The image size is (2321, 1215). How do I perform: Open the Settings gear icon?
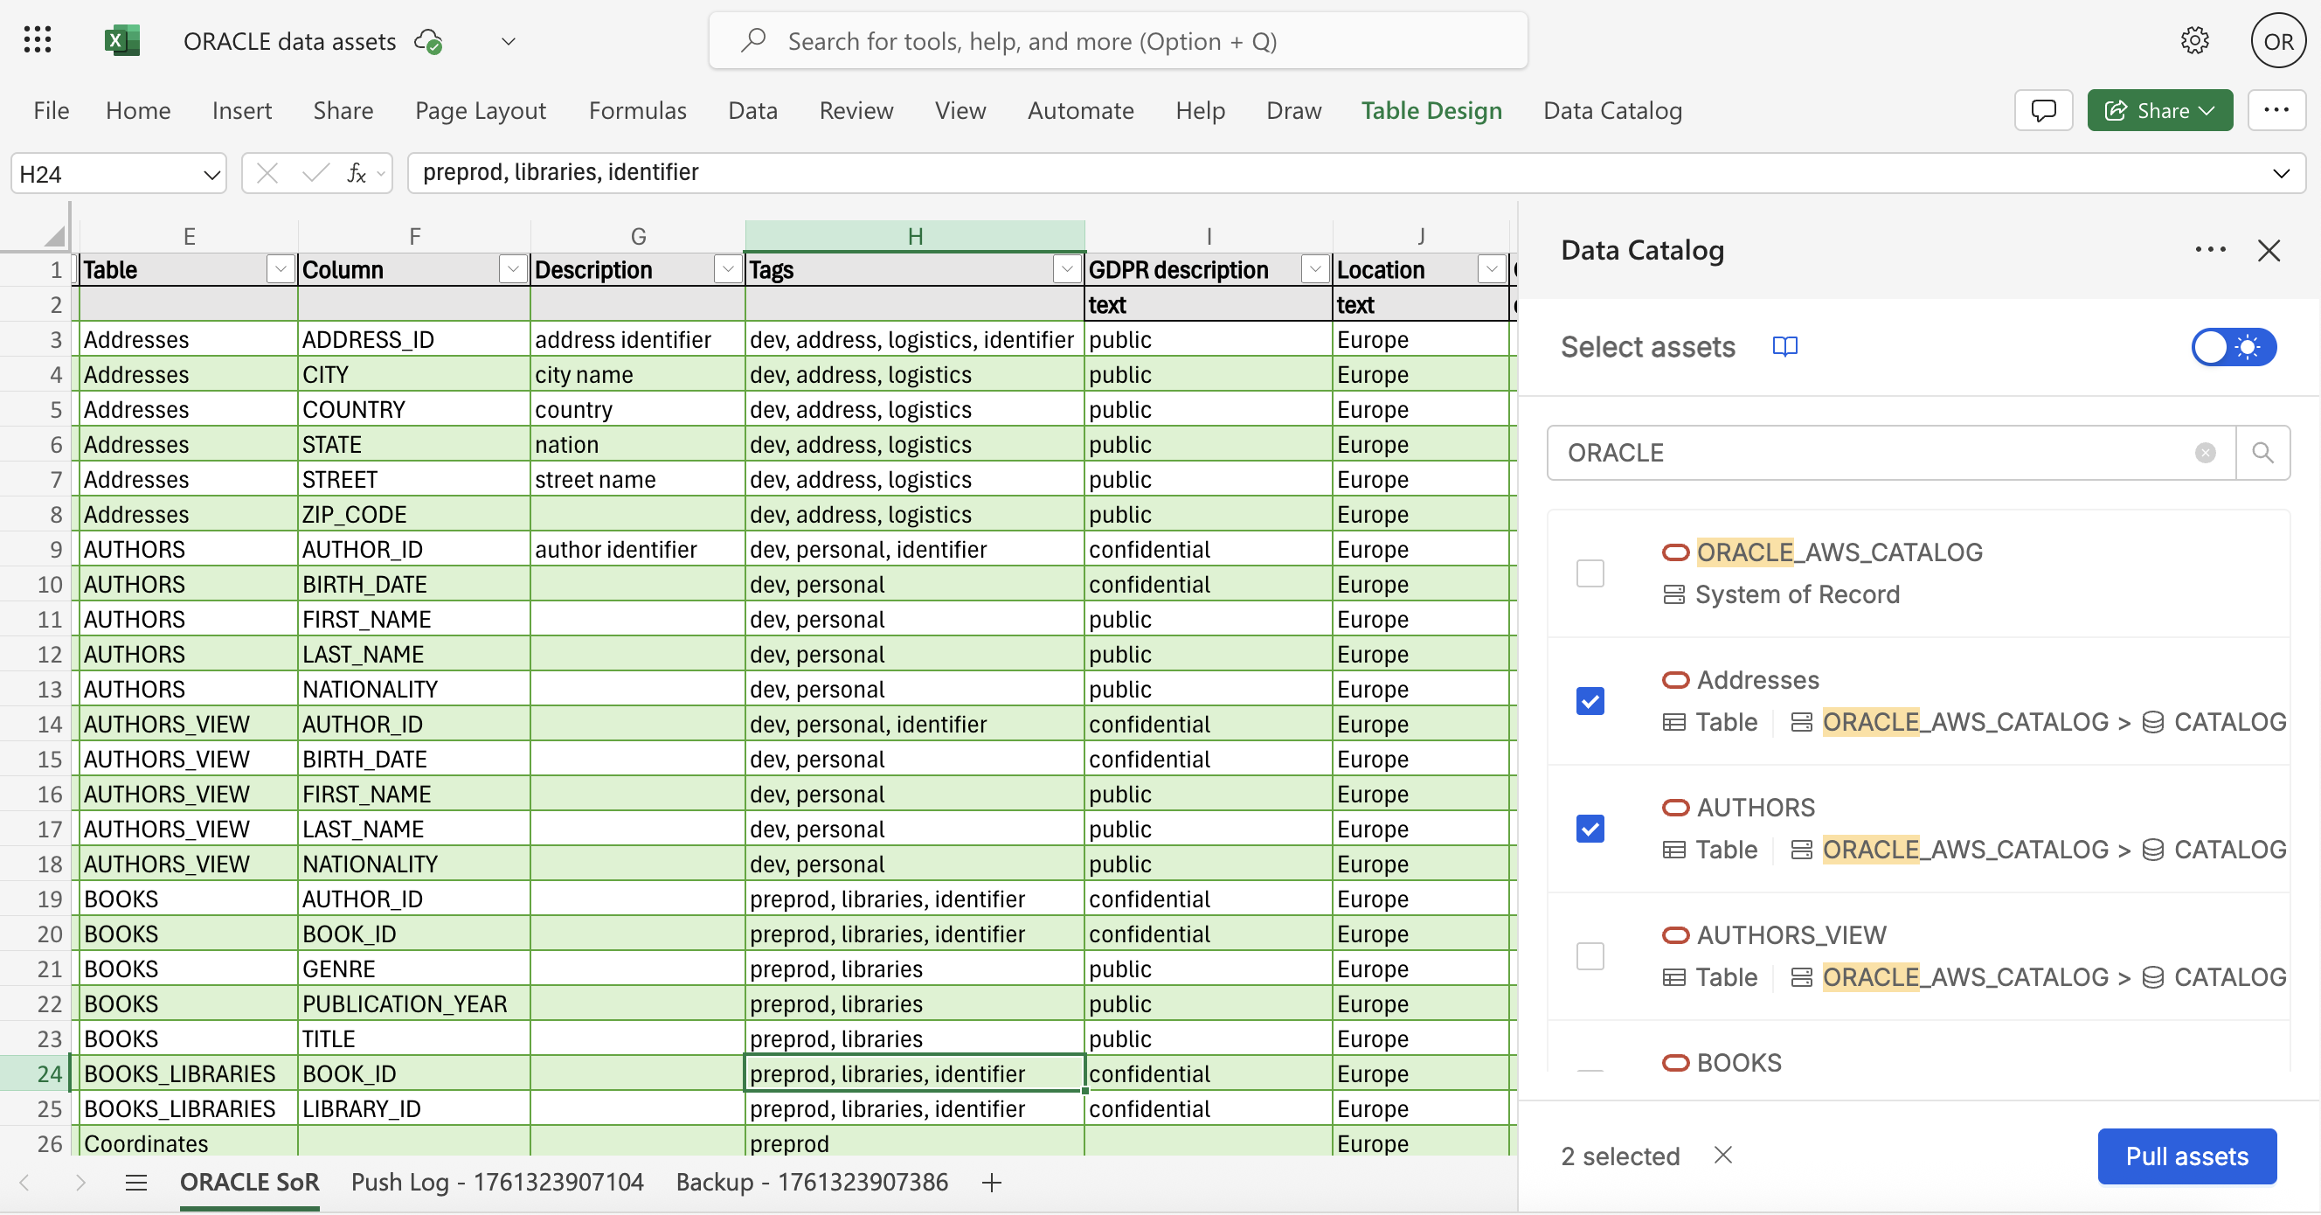2194,39
